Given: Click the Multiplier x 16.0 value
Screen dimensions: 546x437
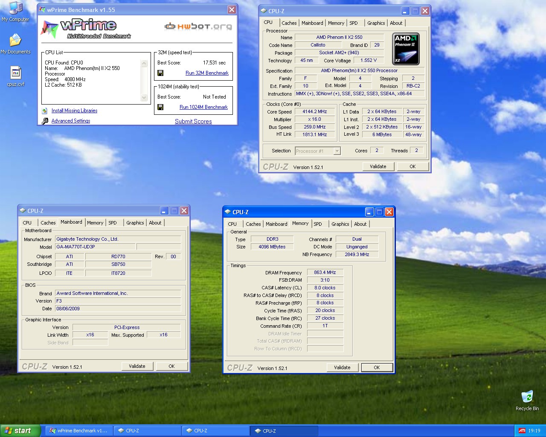Looking at the screenshot, I should [x=315, y=119].
